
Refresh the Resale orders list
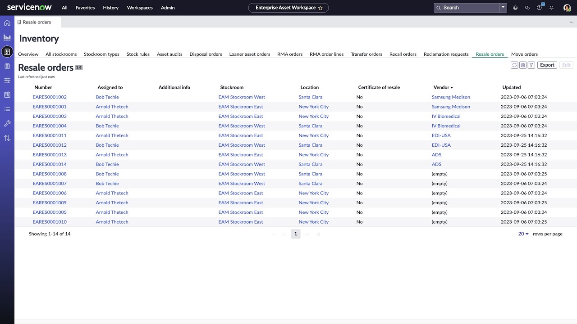[x=514, y=65]
